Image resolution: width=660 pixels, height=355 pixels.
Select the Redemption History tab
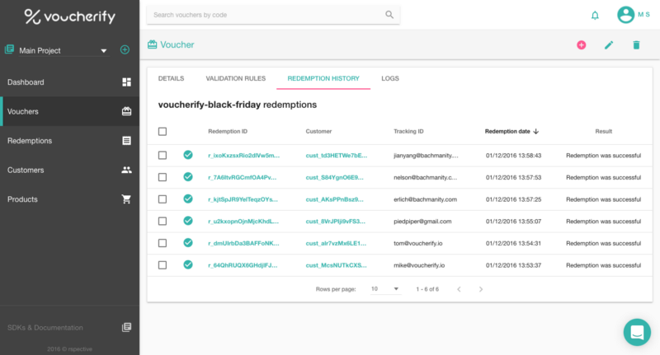coord(323,78)
